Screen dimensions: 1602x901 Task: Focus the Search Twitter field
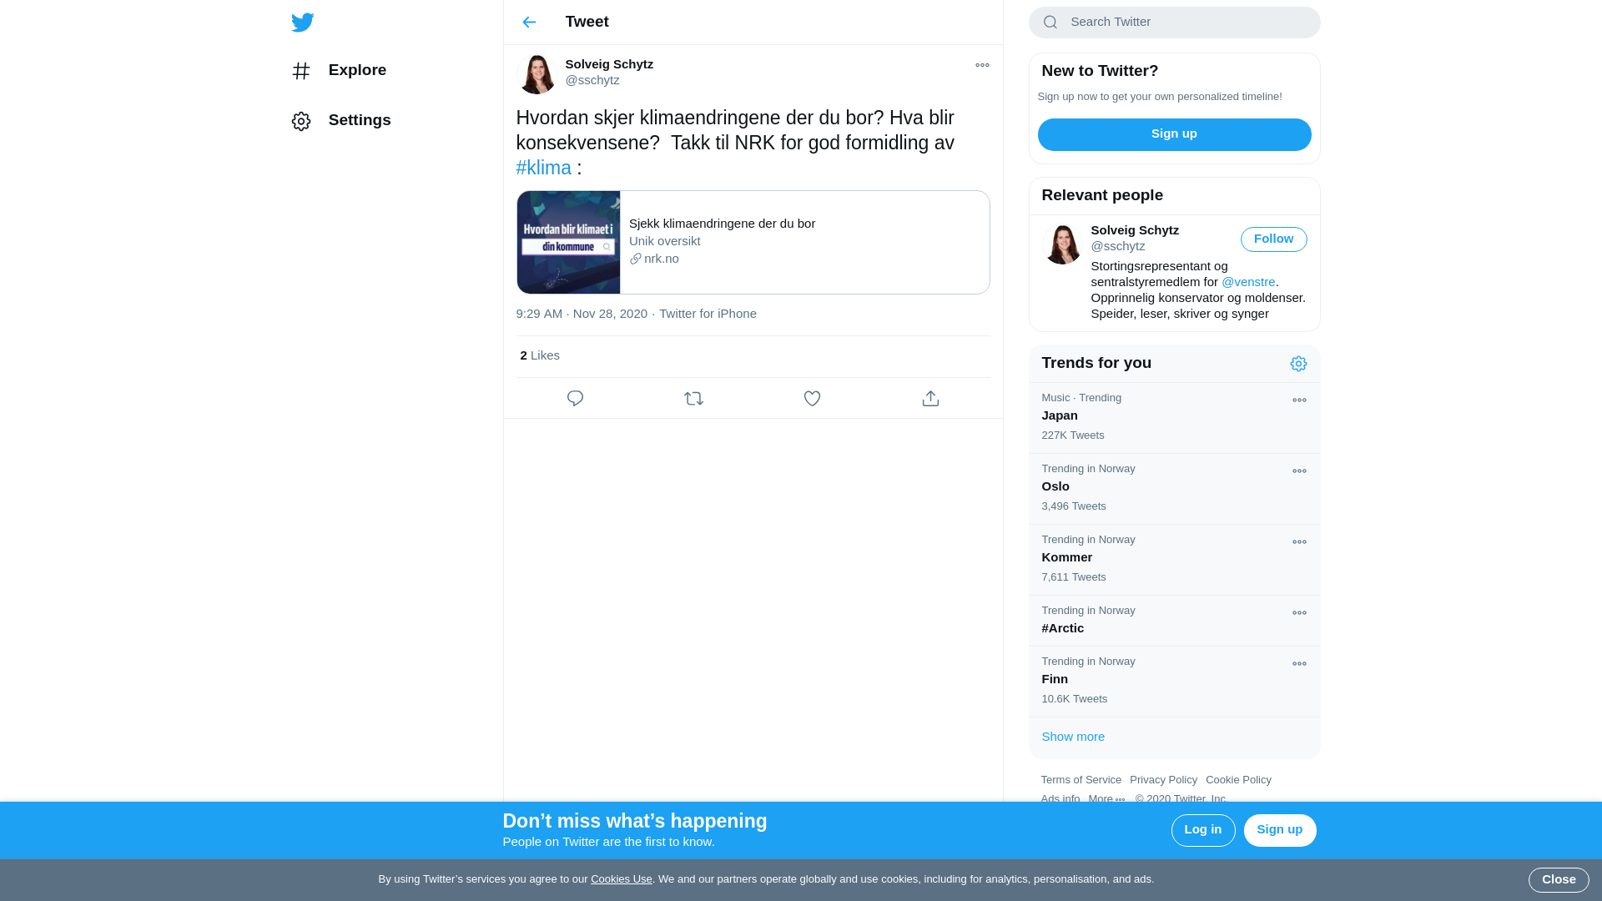click(x=1174, y=23)
